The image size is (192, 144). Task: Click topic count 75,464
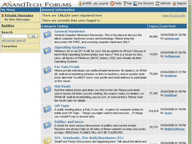coord(153,74)
